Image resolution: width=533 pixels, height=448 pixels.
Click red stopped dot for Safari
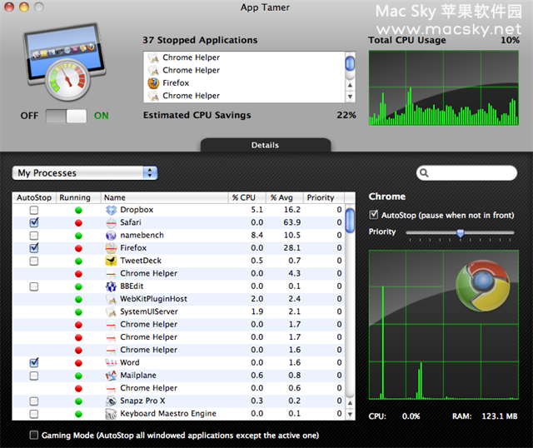[78, 223]
